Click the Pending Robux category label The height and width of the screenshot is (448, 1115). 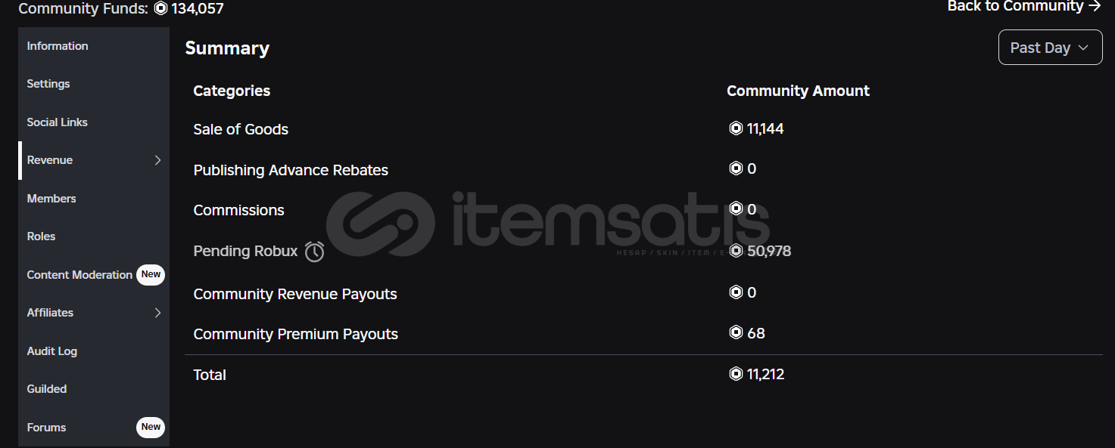(245, 251)
